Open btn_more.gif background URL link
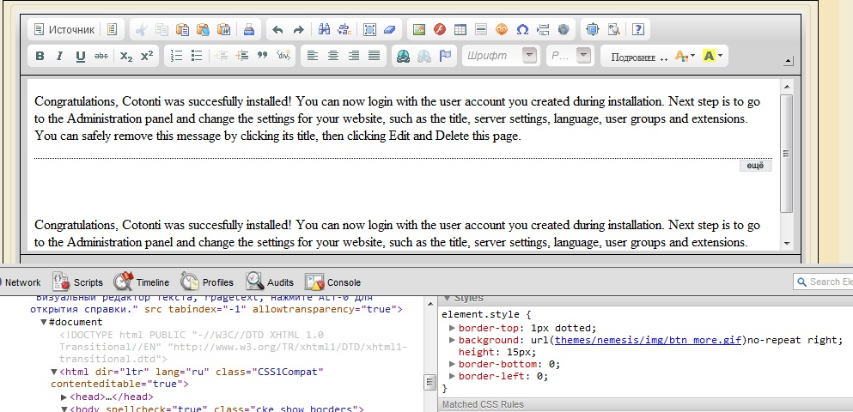Image resolution: width=853 pixels, height=412 pixels. (x=649, y=340)
